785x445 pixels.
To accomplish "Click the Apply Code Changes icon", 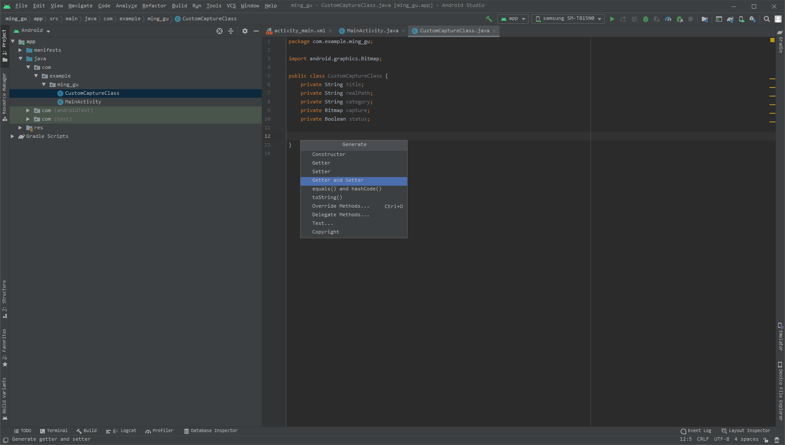I will click(x=634, y=19).
